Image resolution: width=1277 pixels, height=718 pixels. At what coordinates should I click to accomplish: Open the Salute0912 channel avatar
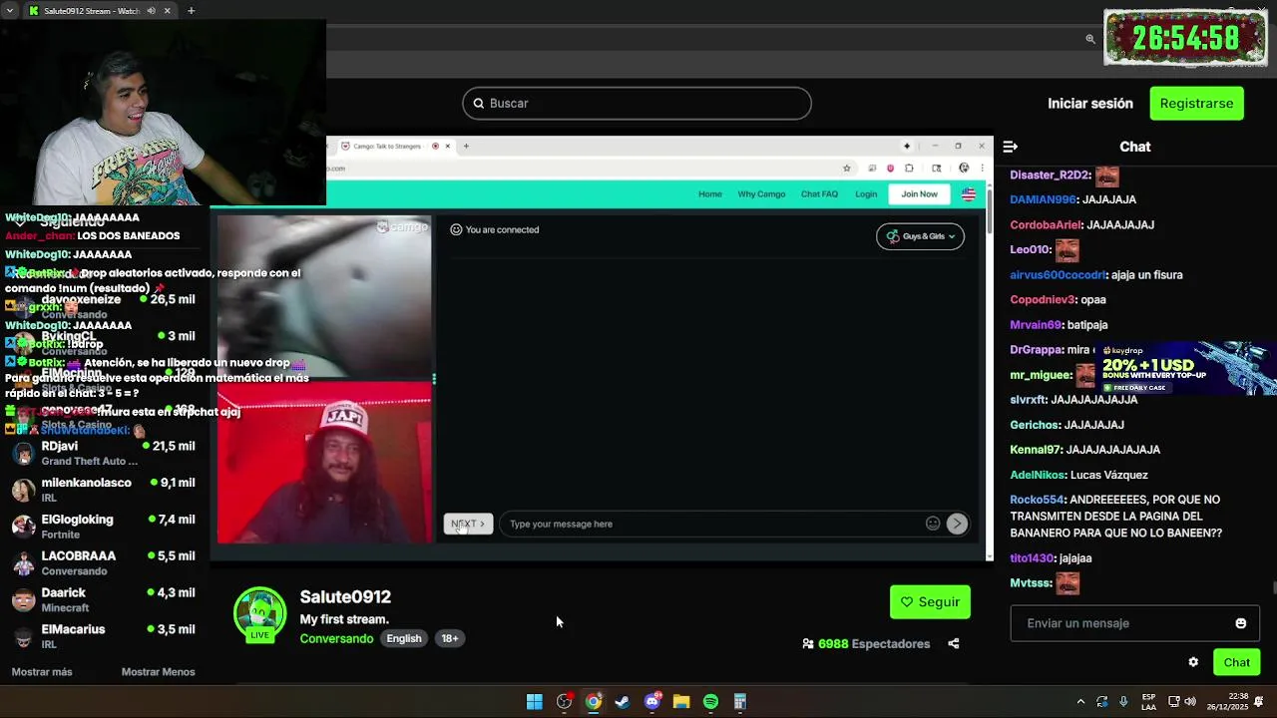point(259,614)
